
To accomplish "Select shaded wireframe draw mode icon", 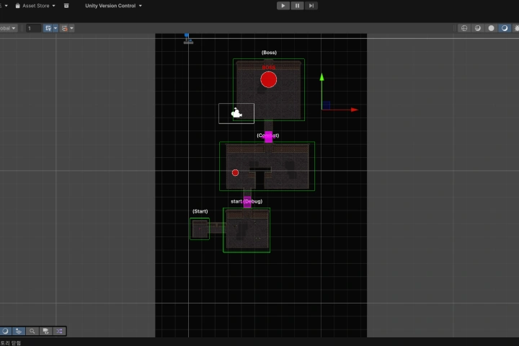I will click(x=478, y=28).
